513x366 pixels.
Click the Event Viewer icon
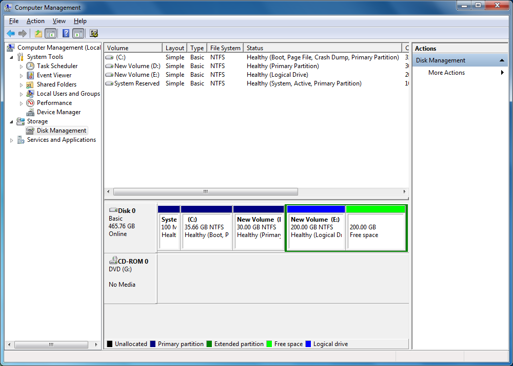click(x=30, y=75)
